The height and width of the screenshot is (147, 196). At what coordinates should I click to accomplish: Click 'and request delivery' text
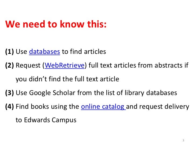pyautogui.click(x=157, y=107)
